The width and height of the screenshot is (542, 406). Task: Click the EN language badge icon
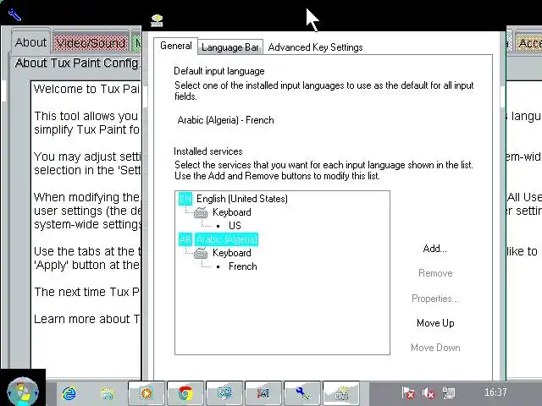click(x=185, y=199)
